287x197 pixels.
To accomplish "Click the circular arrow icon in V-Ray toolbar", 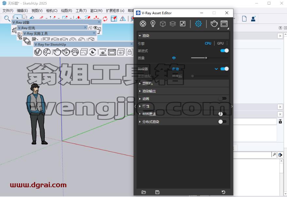I will (93, 52).
